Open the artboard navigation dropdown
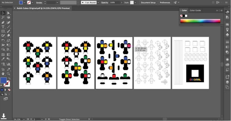Viewport: 231px width, 121px height. click(x=42, y=119)
